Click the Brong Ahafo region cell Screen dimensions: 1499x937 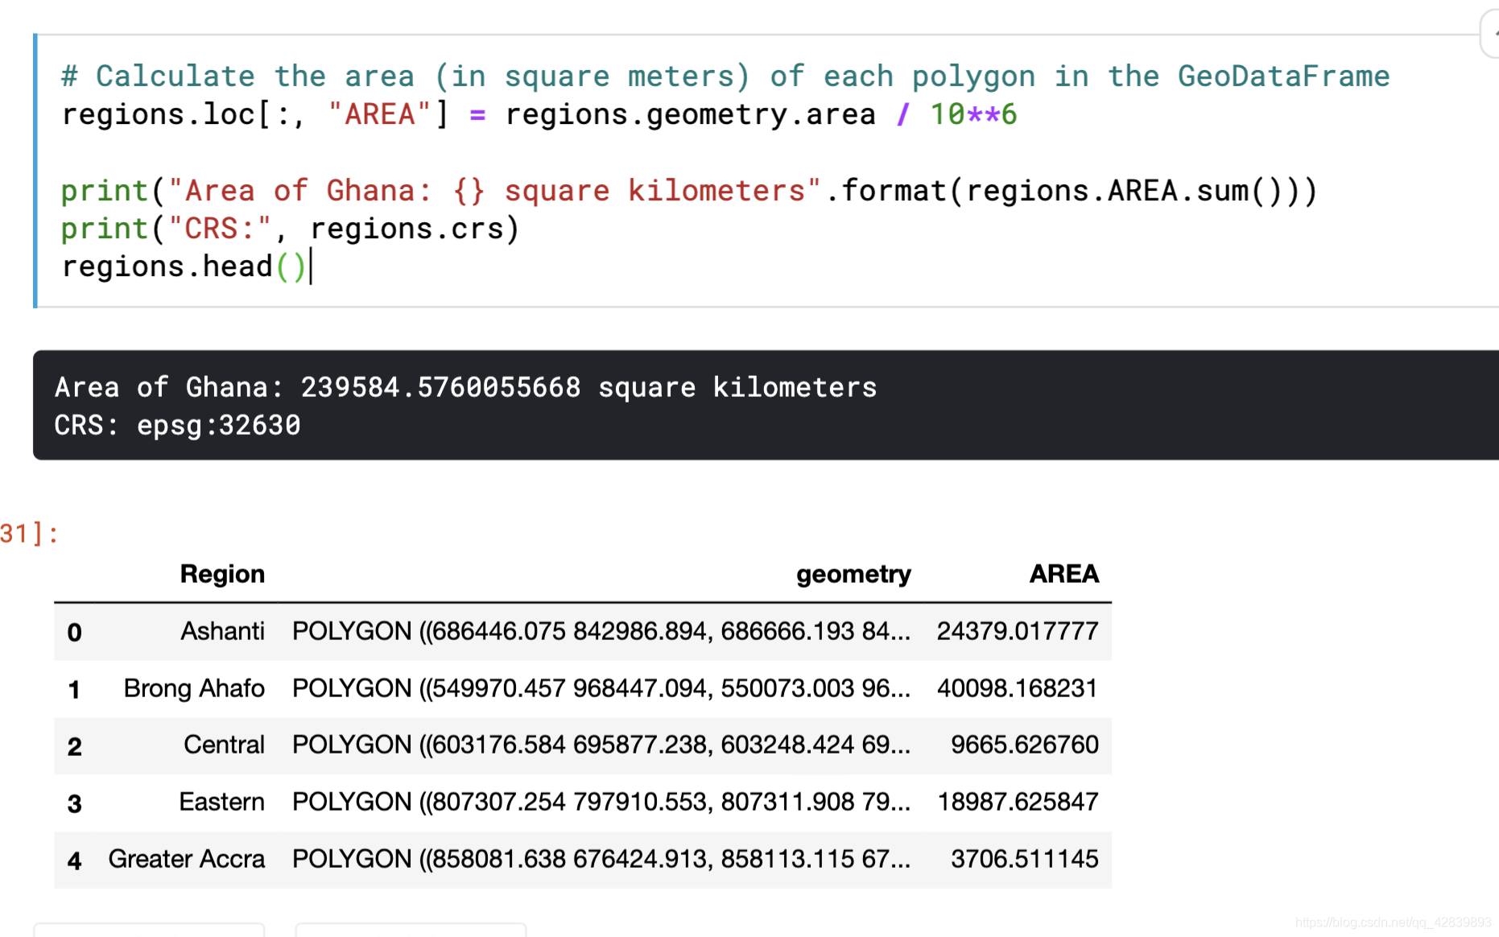194,688
